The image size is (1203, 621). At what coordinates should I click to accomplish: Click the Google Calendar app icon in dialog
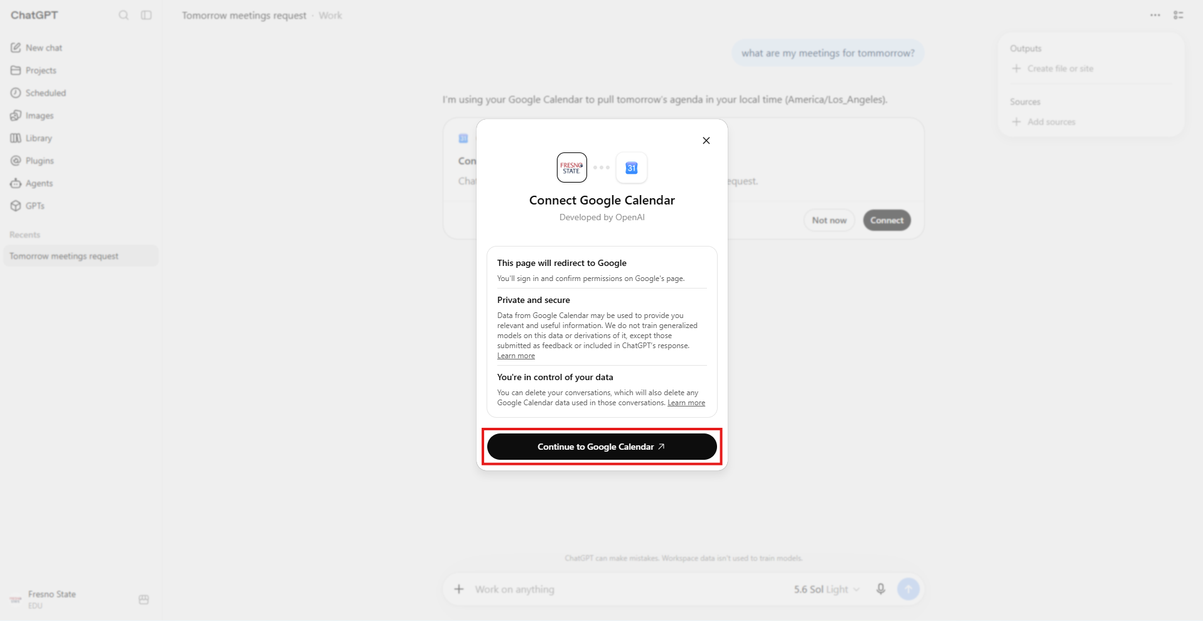click(632, 167)
